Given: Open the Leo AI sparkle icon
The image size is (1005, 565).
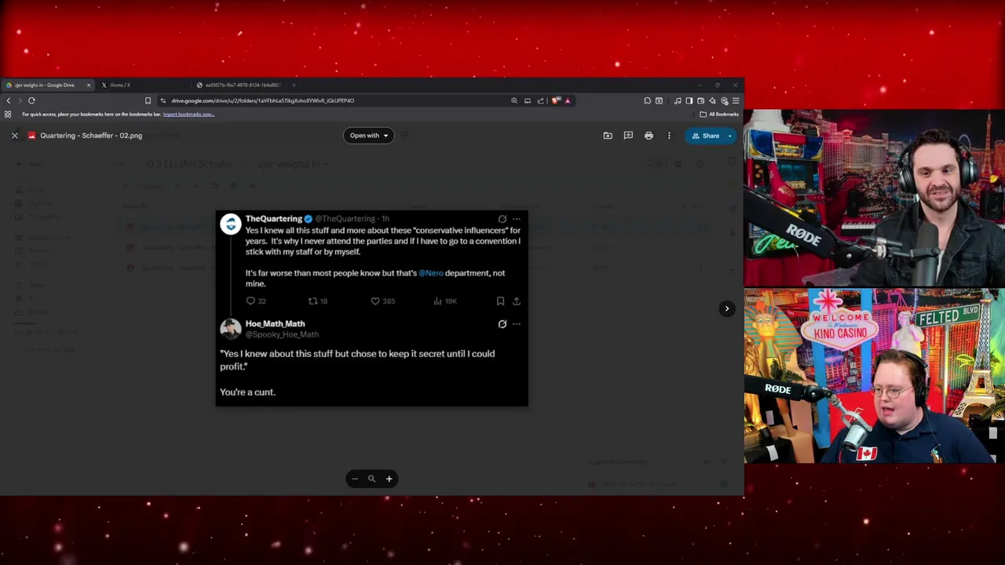Looking at the screenshot, I should click(712, 100).
